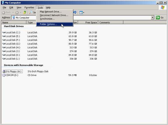The height and width of the screenshot is (125, 168).
Task: Open the Search toolbar button
Action: (x=32, y=13)
